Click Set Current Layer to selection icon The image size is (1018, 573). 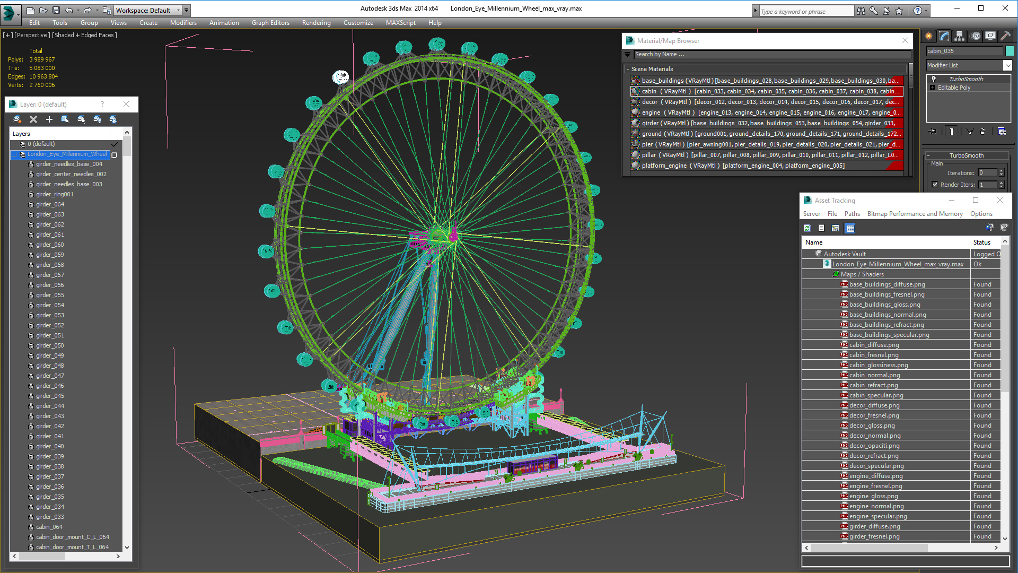pos(81,119)
